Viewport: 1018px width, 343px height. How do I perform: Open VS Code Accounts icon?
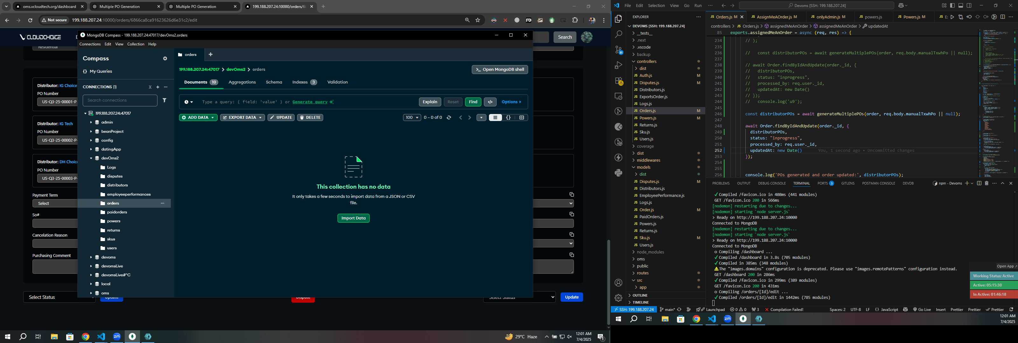point(618,283)
